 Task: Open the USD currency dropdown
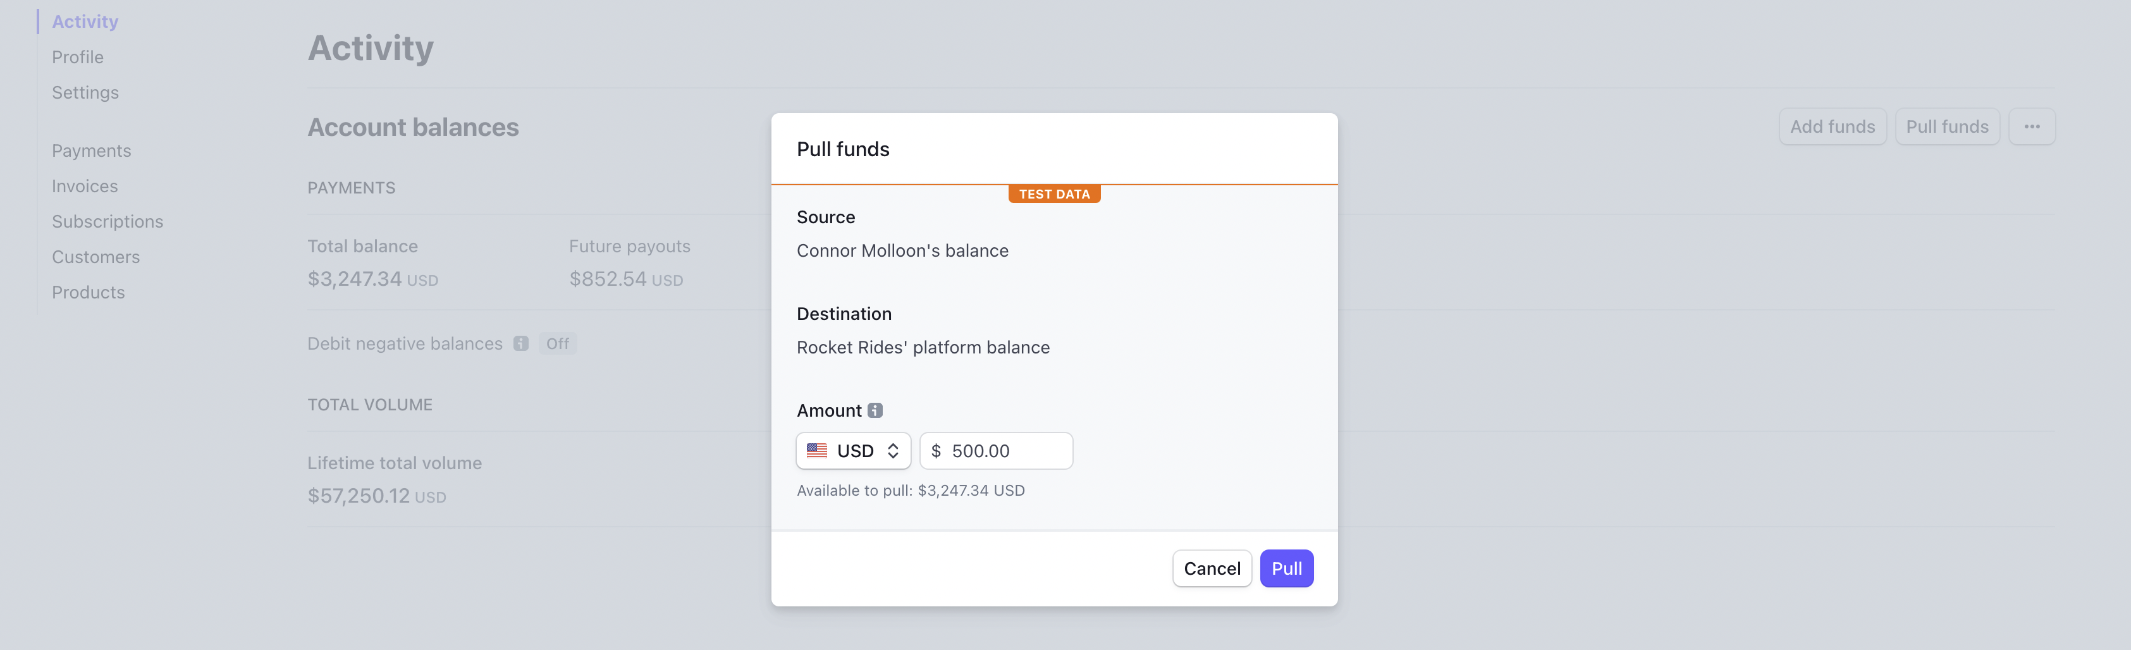pos(853,451)
